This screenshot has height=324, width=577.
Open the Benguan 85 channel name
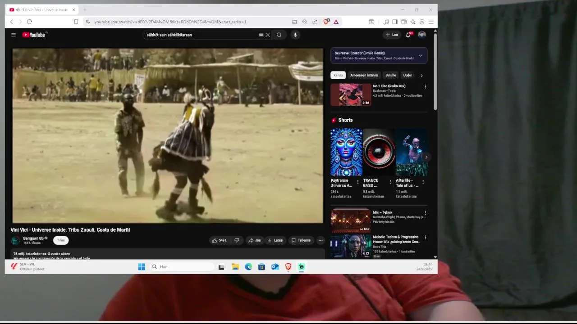(33, 238)
